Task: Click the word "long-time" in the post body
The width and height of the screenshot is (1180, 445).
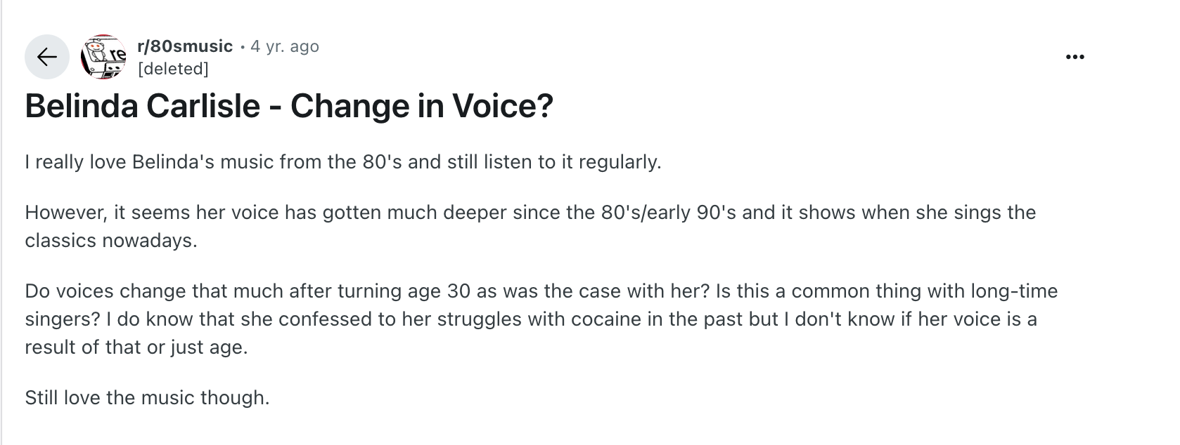Action: click(x=1014, y=291)
